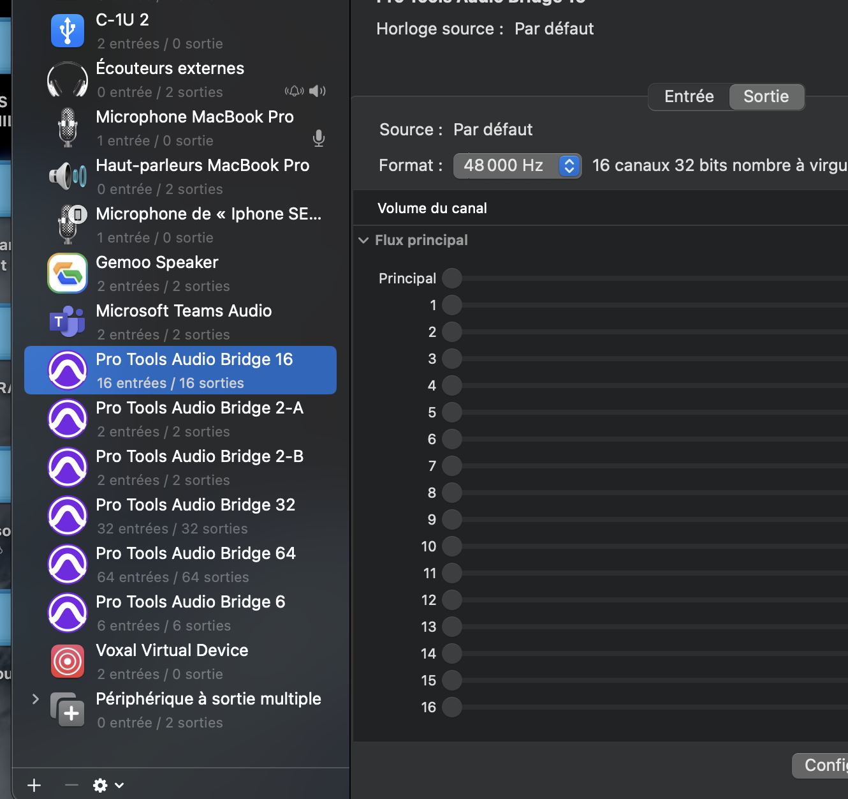Open the gear actions menu

(108, 785)
